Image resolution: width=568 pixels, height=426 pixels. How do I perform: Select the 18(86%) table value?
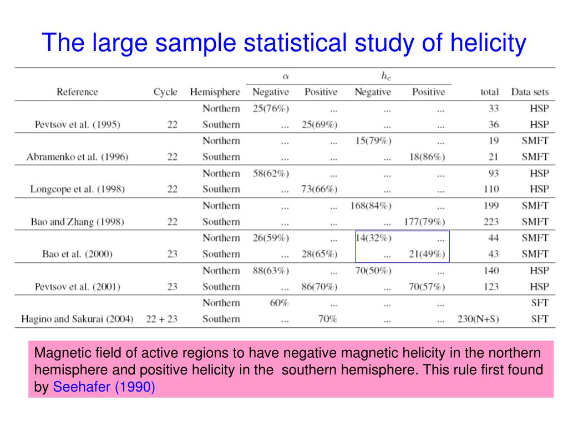[x=427, y=157]
